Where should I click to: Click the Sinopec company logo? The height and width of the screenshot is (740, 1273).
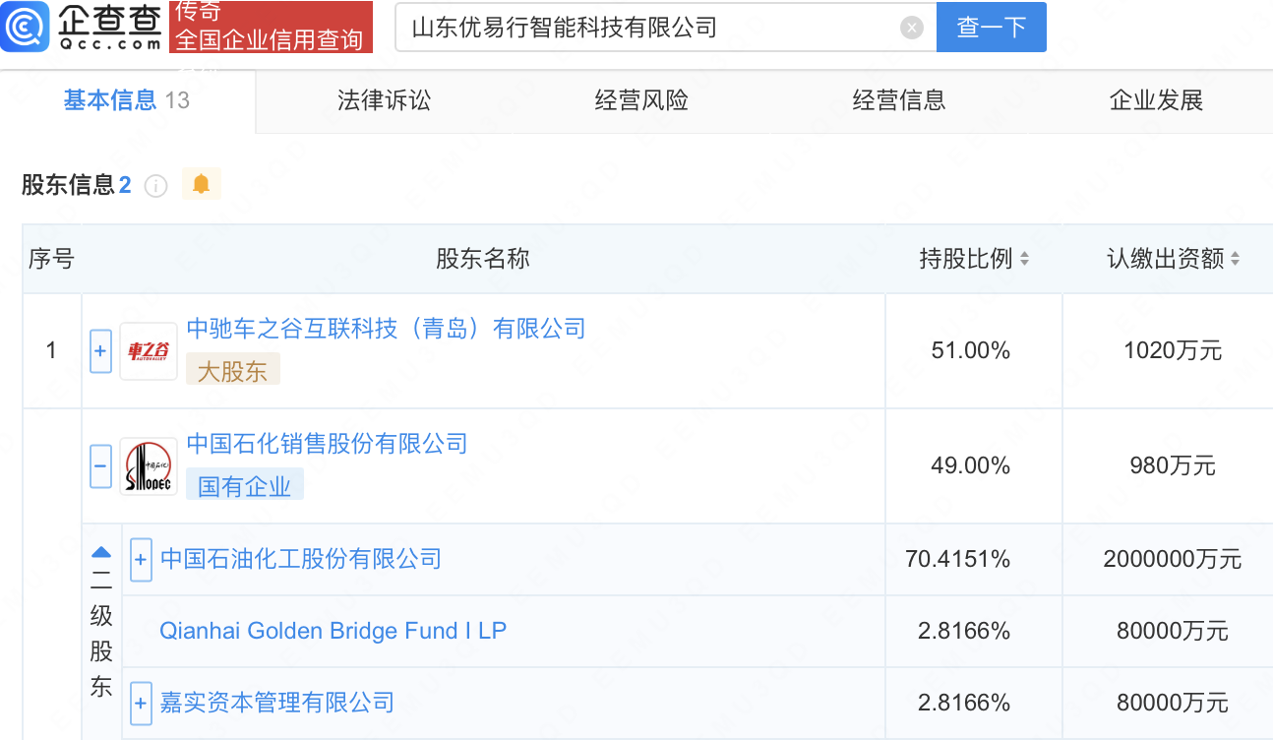tap(149, 466)
